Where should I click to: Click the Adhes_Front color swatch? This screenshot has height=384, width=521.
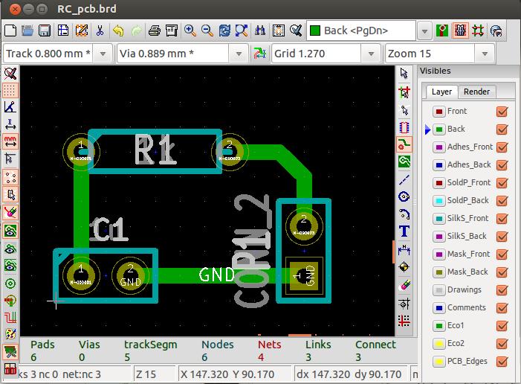[x=439, y=147]
